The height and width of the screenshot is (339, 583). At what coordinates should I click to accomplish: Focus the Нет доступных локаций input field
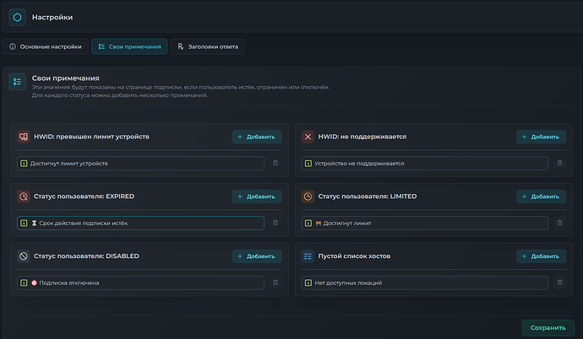coord(425,283)
